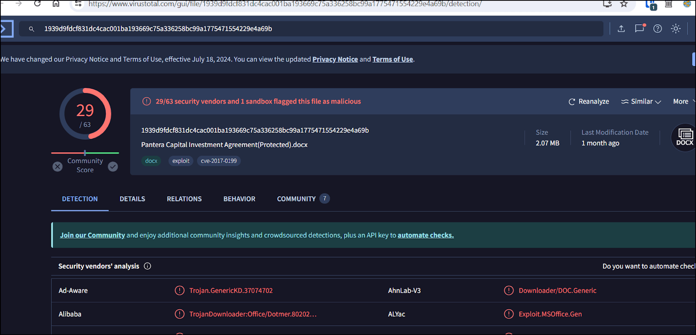Switch to the DETECTION tab
Screen dimensions: 696x335
pos(80,199)
